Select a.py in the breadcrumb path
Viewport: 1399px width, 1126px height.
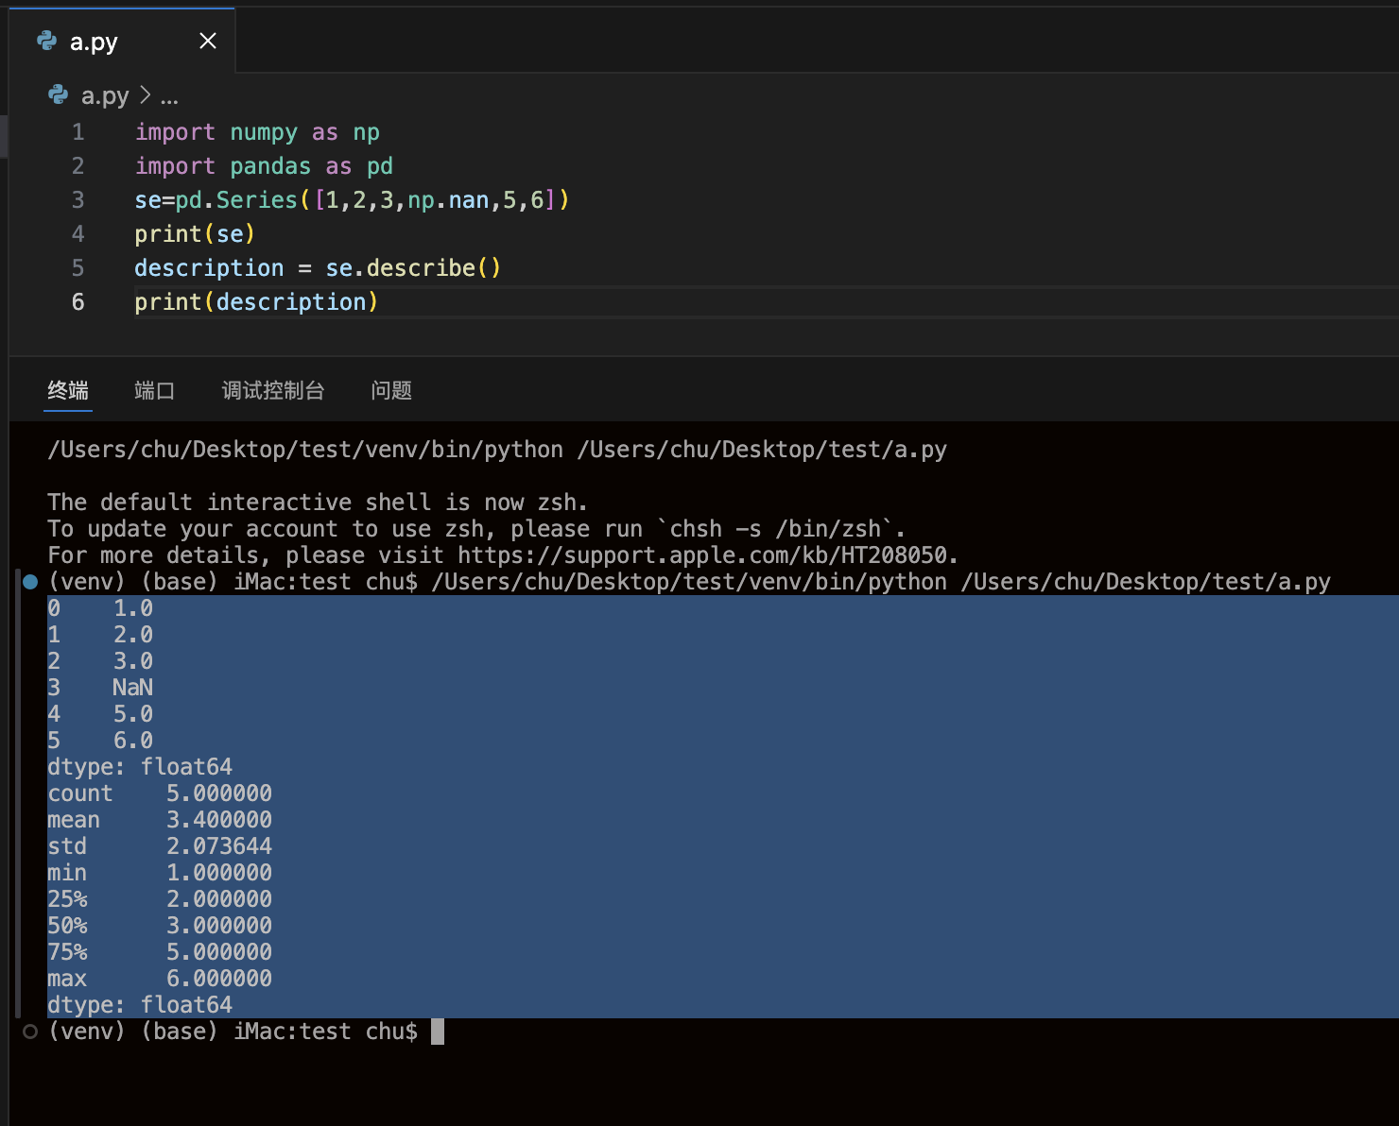click(x=105, y=95)
